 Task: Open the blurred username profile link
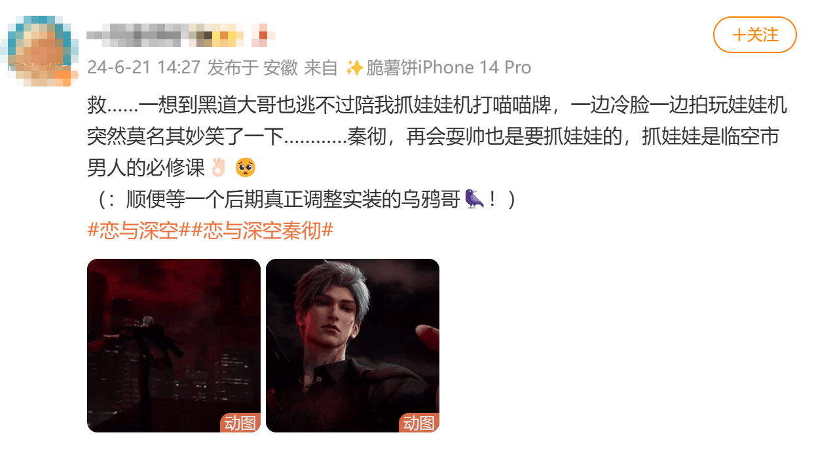(x=180, y=33)
